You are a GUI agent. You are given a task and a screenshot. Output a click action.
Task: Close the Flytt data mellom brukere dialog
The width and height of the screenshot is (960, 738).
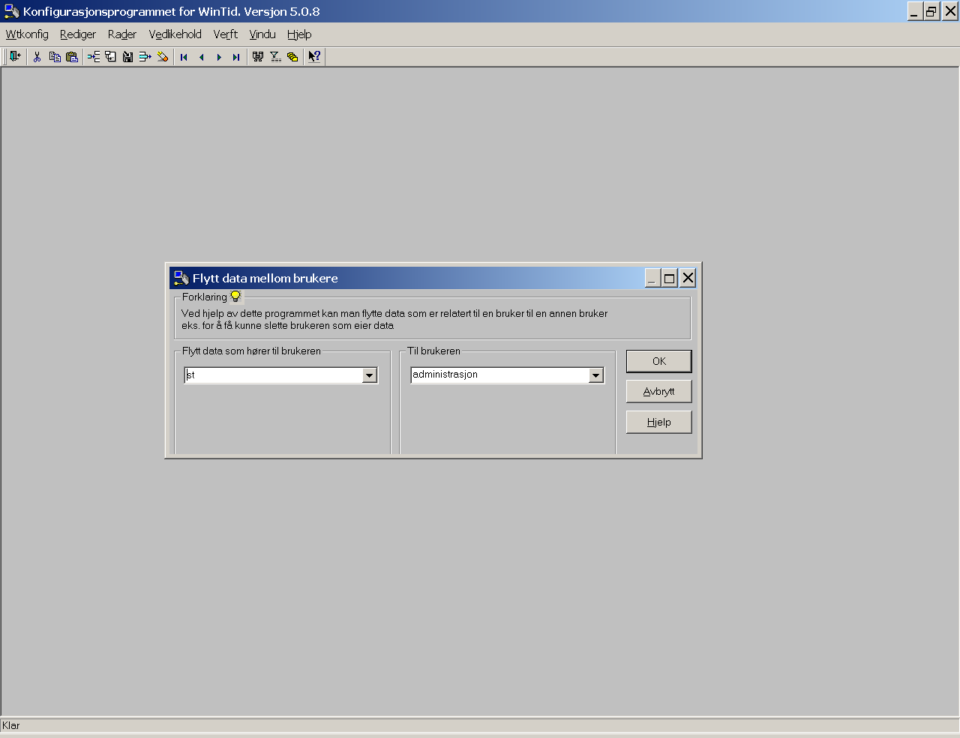click(688, 278)
